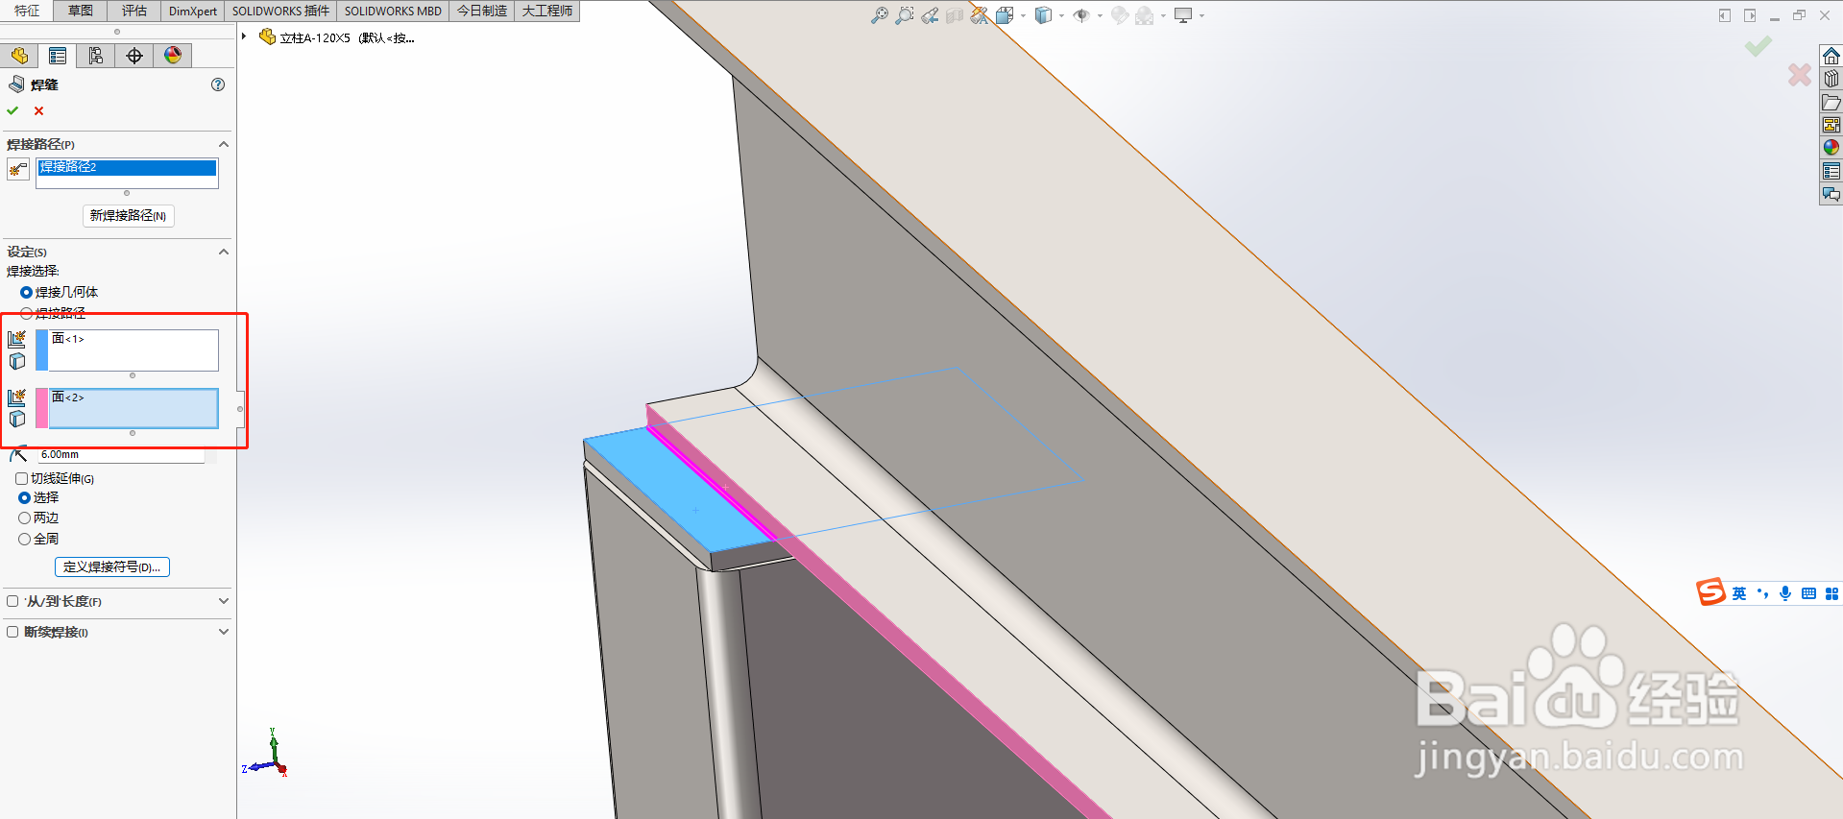Screen dimensions: 1843x819
Task: Click the weld bead help question mark
Action: pyautogui.click(x=218, y=84)
